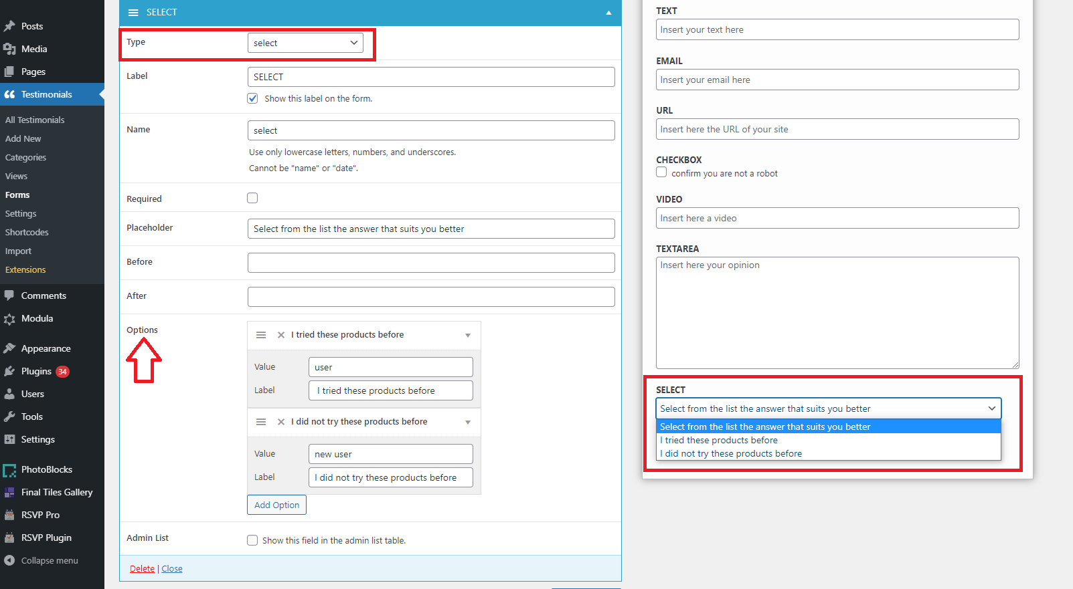
Task: Grab handle of 'I did not try' option
Action: click(x=261, y=422)
